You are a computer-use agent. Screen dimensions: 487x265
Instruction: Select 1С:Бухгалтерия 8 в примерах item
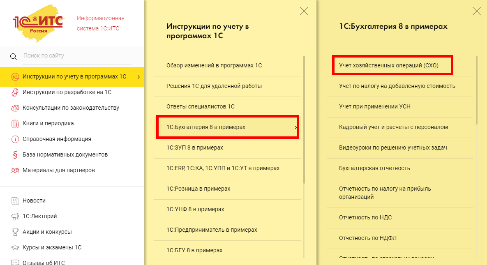pyautogui.click(x=227, y=127)
